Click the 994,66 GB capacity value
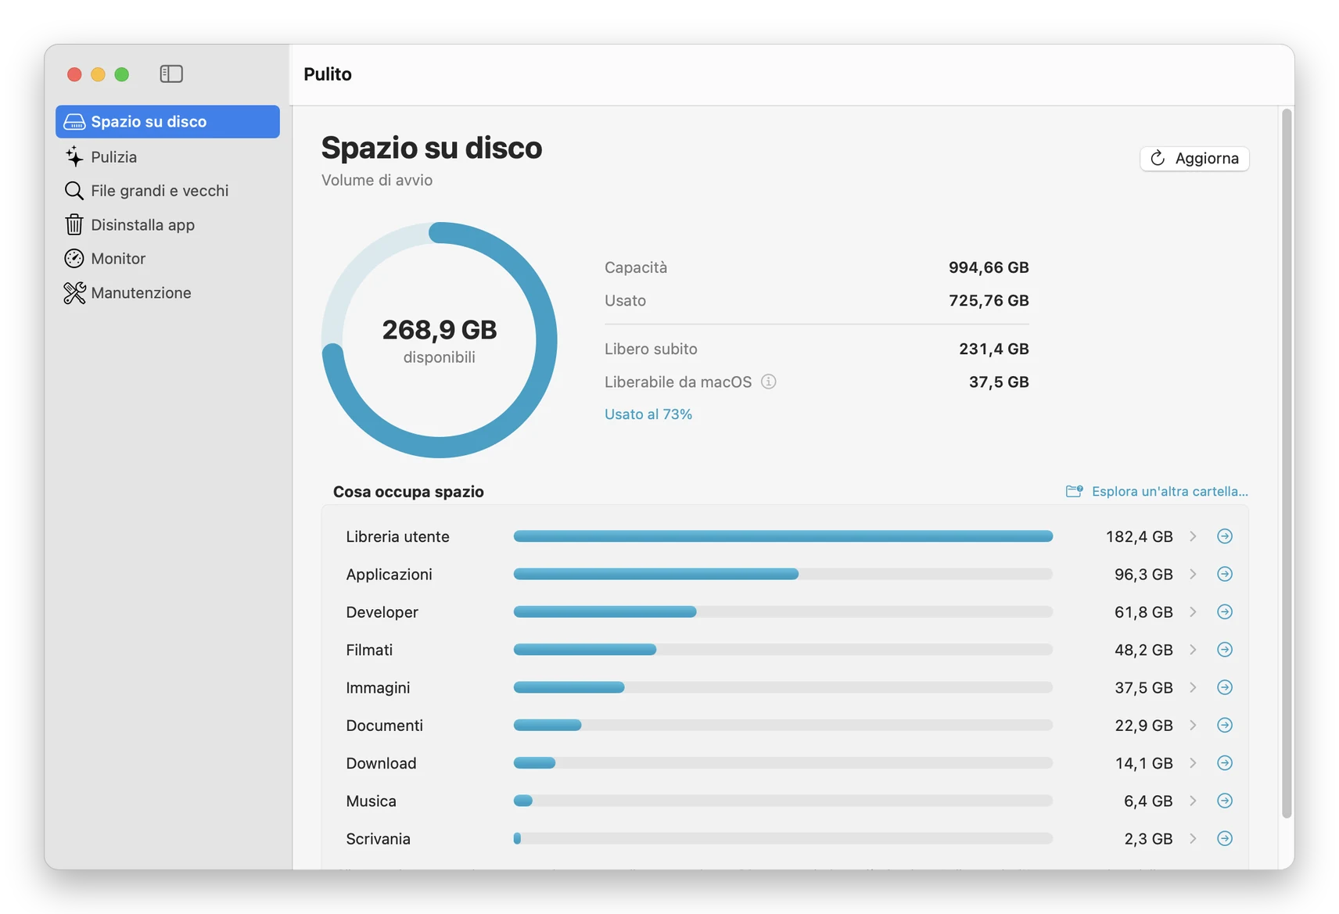 click(x=989, y=267)
